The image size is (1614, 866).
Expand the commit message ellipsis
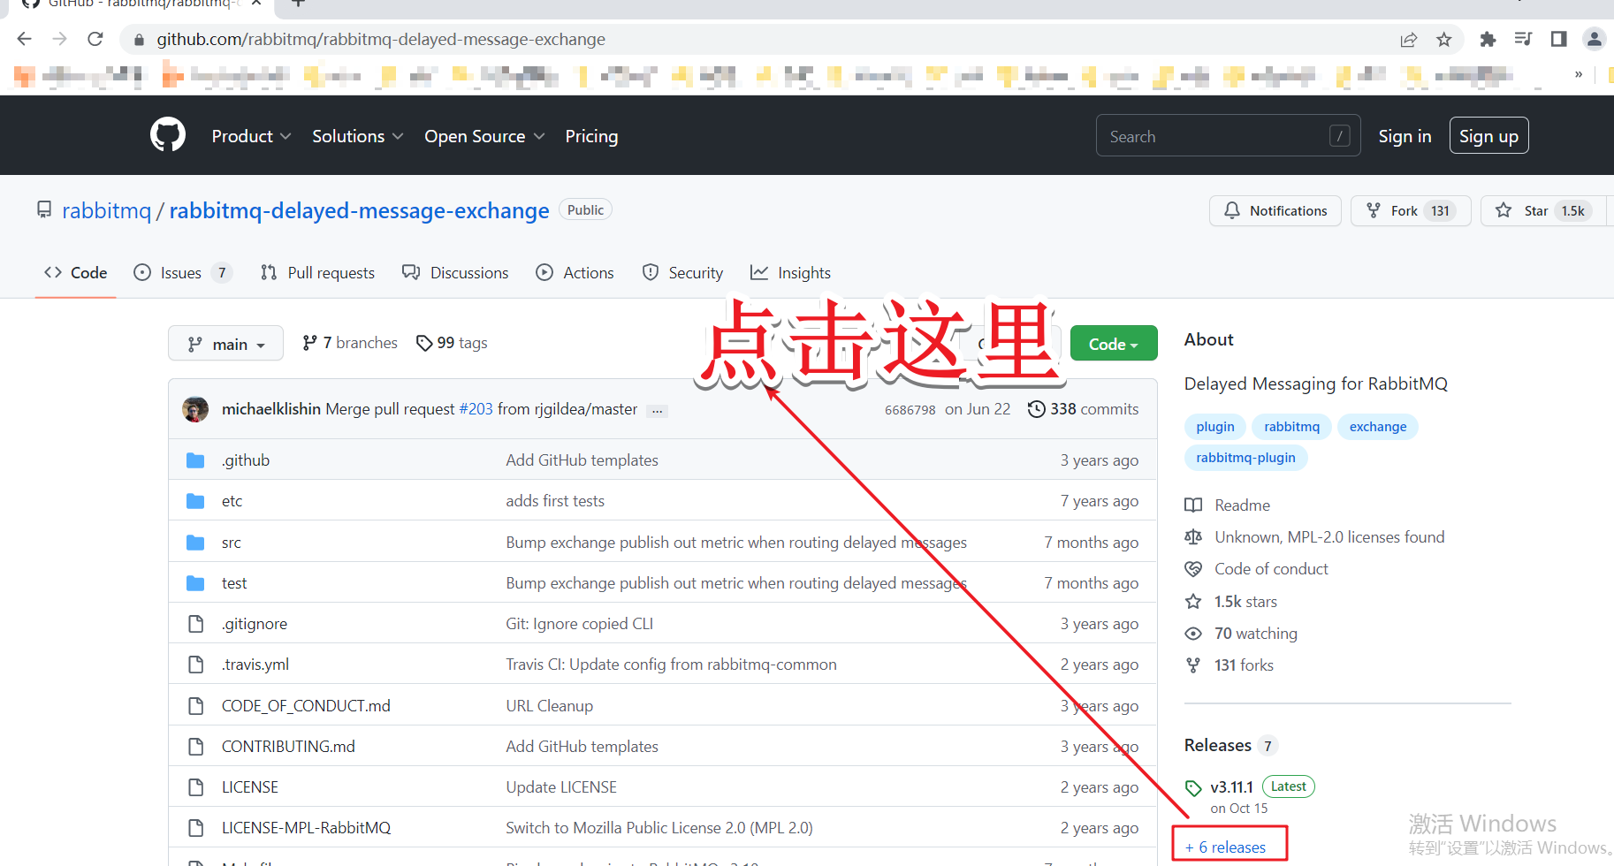point(658,411)
